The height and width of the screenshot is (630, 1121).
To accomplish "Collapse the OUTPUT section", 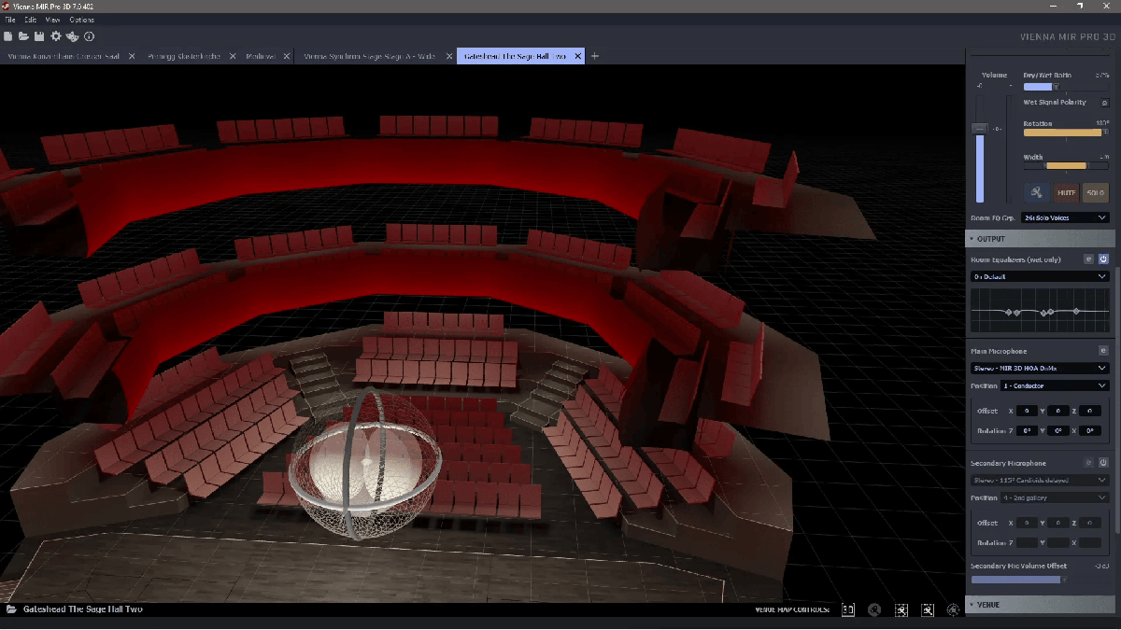I will (992, 239).
